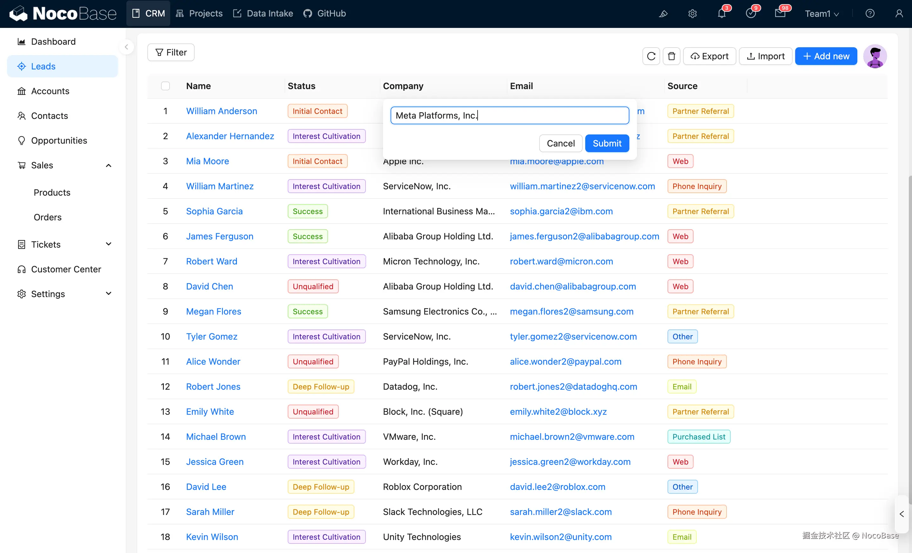Open tasks check icon with 9 badge

pyautogui.click(x=751, y=14)
